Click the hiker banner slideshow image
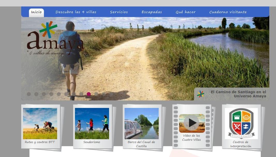Viewport: 276px width, 157px height. (x=145, y=59)
